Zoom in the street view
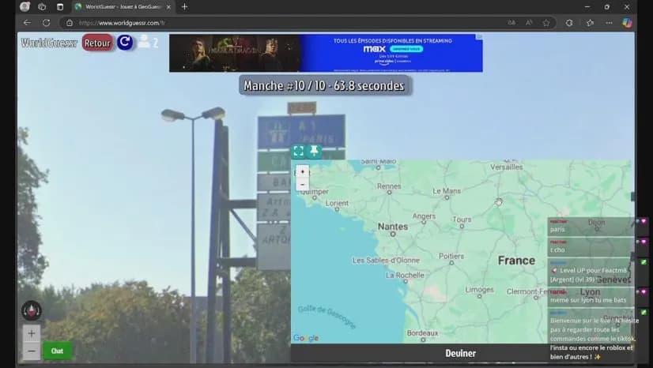 31,333
